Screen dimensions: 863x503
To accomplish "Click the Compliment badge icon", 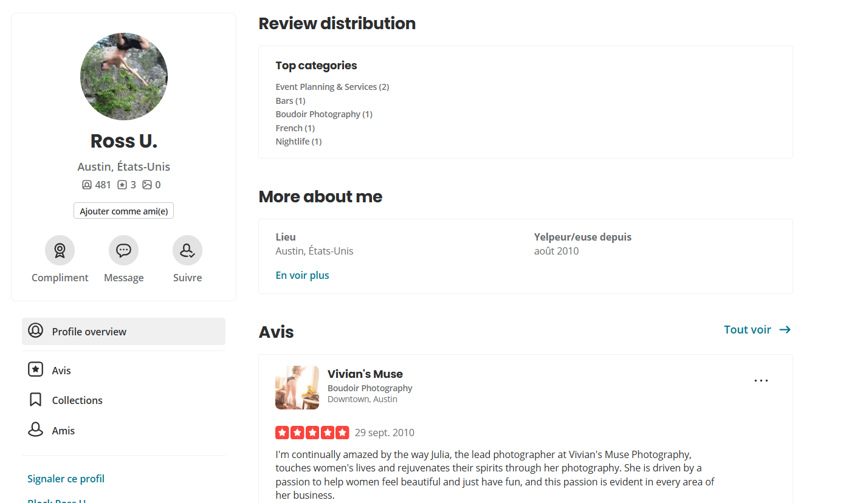I will click(60, 250).
